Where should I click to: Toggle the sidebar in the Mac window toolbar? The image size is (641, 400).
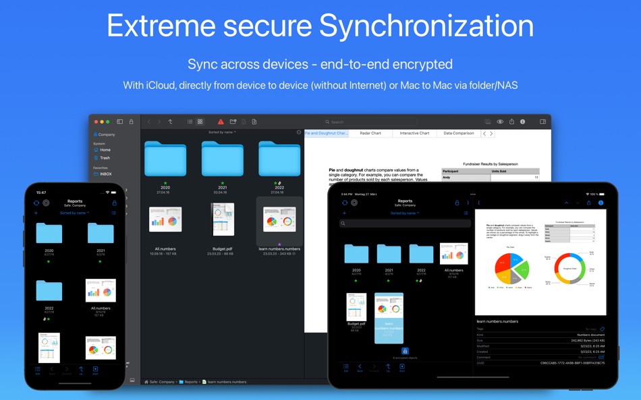(x=120, y=122)
